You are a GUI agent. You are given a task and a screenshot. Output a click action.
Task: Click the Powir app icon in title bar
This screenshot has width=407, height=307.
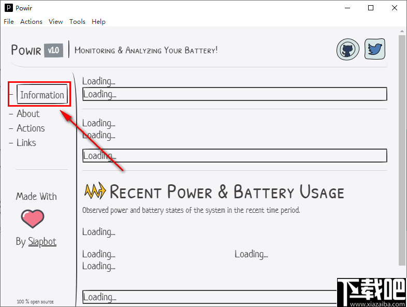[9, 8]
